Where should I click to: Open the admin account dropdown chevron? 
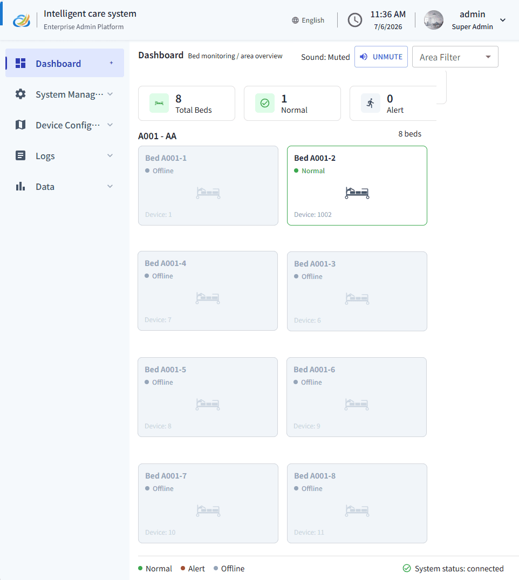503,20
